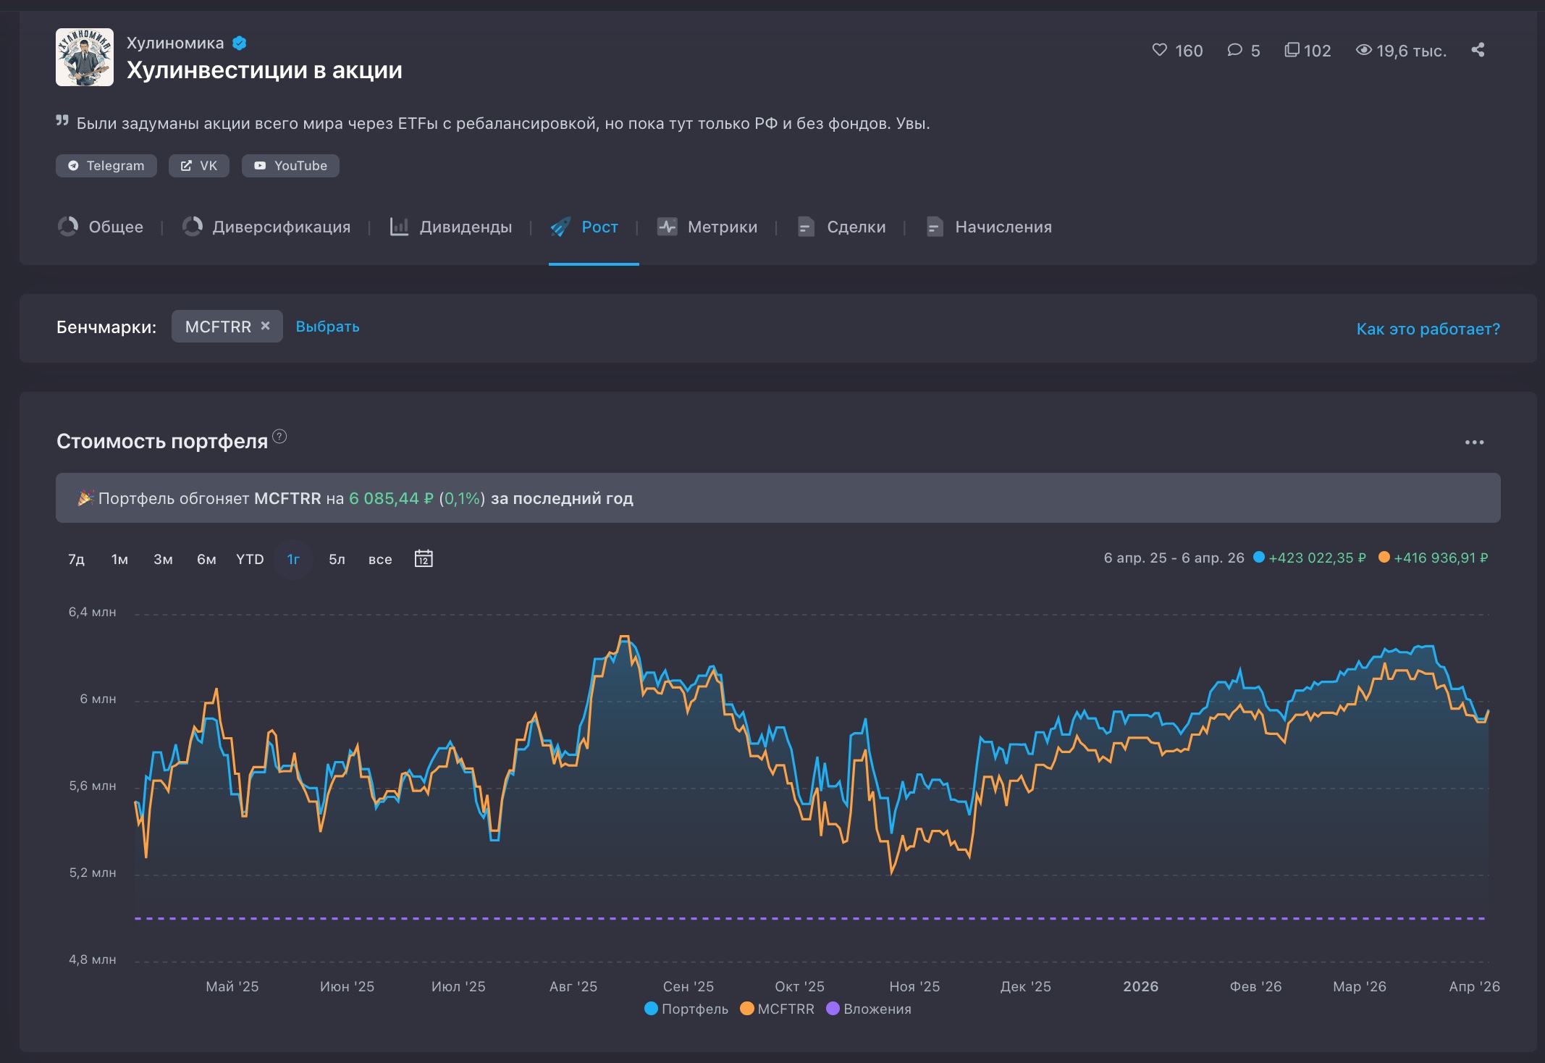Switch to the Метрики tab
This screenshot has height=1063, width=1545.
coord(707,227)
